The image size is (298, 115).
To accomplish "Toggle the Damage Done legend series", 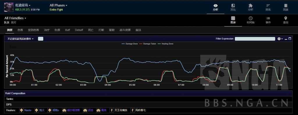I will coord(129,44).
